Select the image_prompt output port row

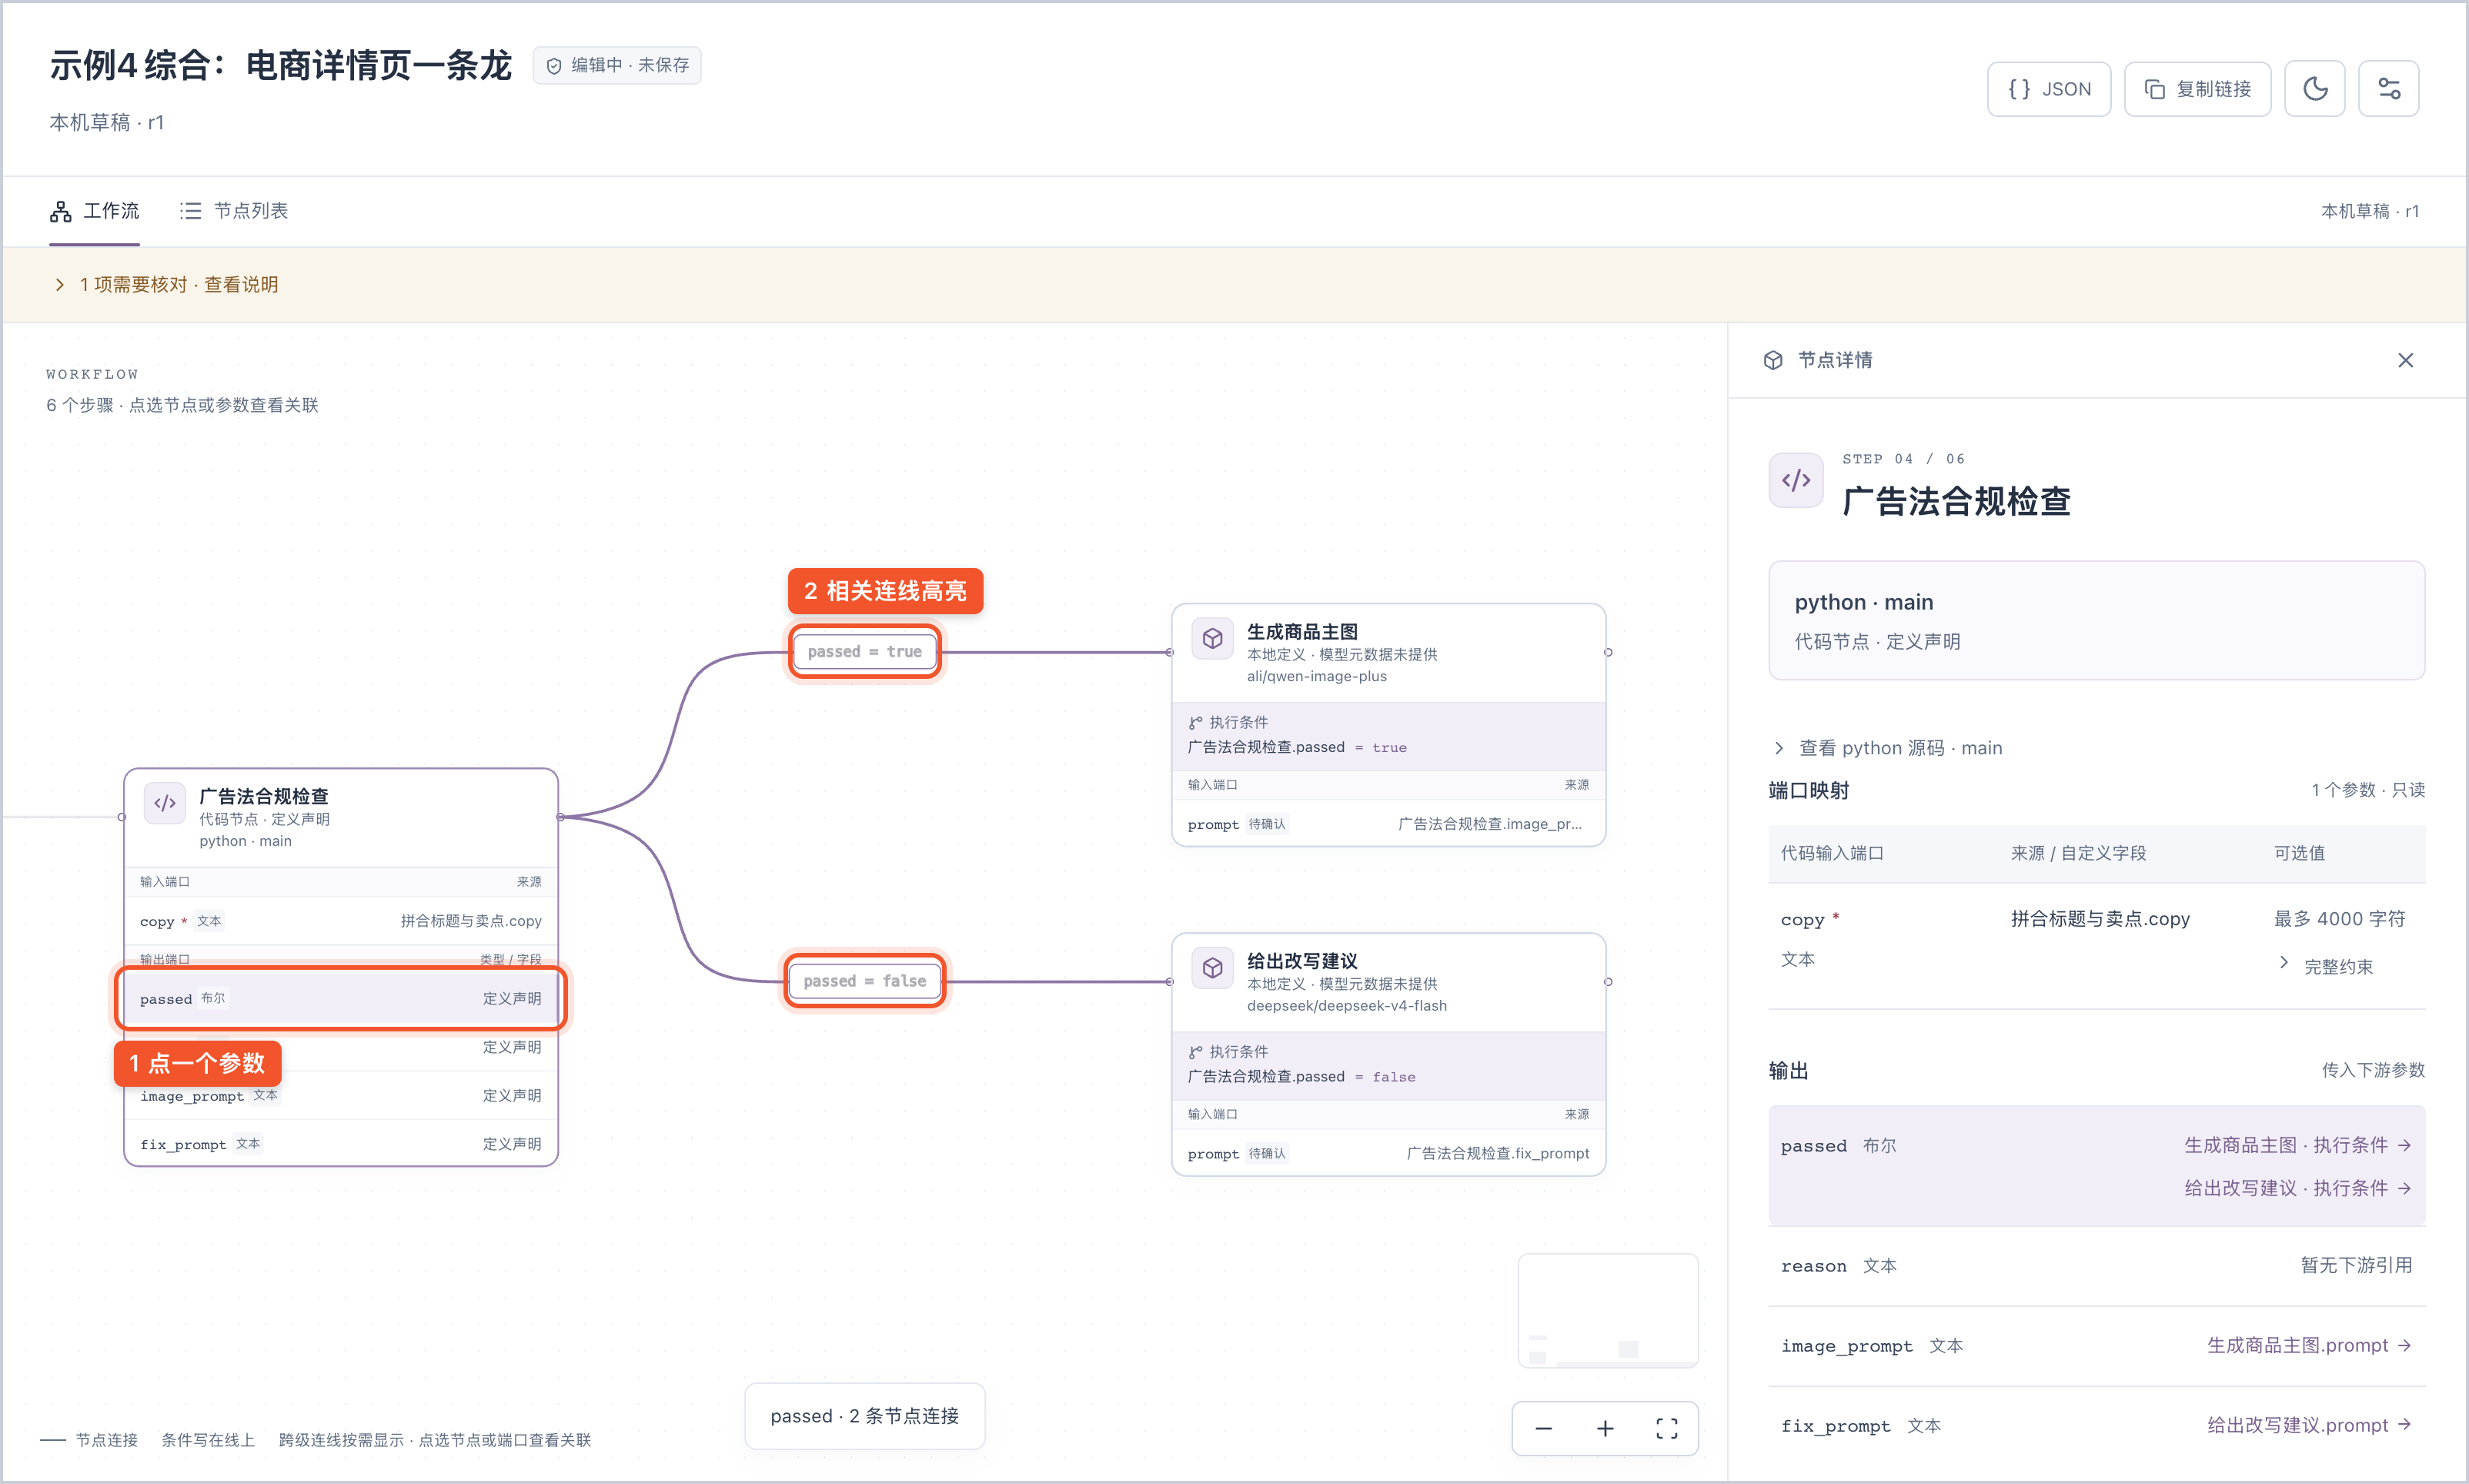[341, 1096]
